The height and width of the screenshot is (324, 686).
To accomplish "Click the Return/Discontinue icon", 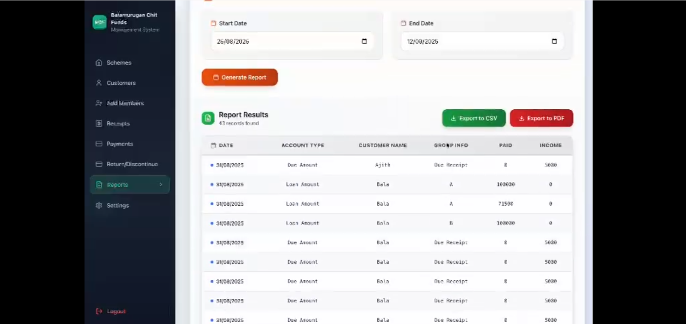I will [99, 164].
